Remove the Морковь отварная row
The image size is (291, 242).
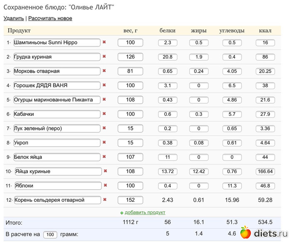[104, 71]
